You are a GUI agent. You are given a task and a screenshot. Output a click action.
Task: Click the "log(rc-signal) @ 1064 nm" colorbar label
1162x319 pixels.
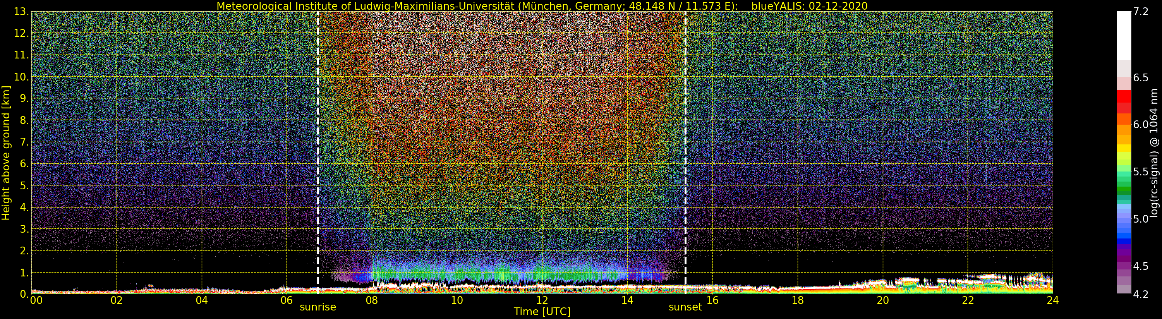[1154, 153]
